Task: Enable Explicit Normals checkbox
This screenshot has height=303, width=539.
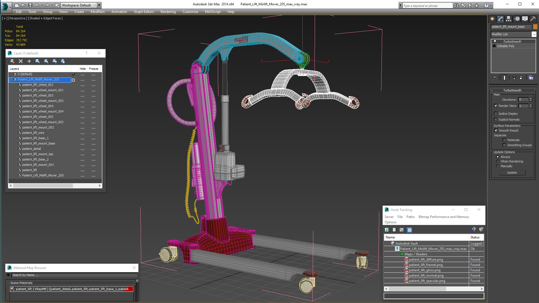Action: [495, 120]
